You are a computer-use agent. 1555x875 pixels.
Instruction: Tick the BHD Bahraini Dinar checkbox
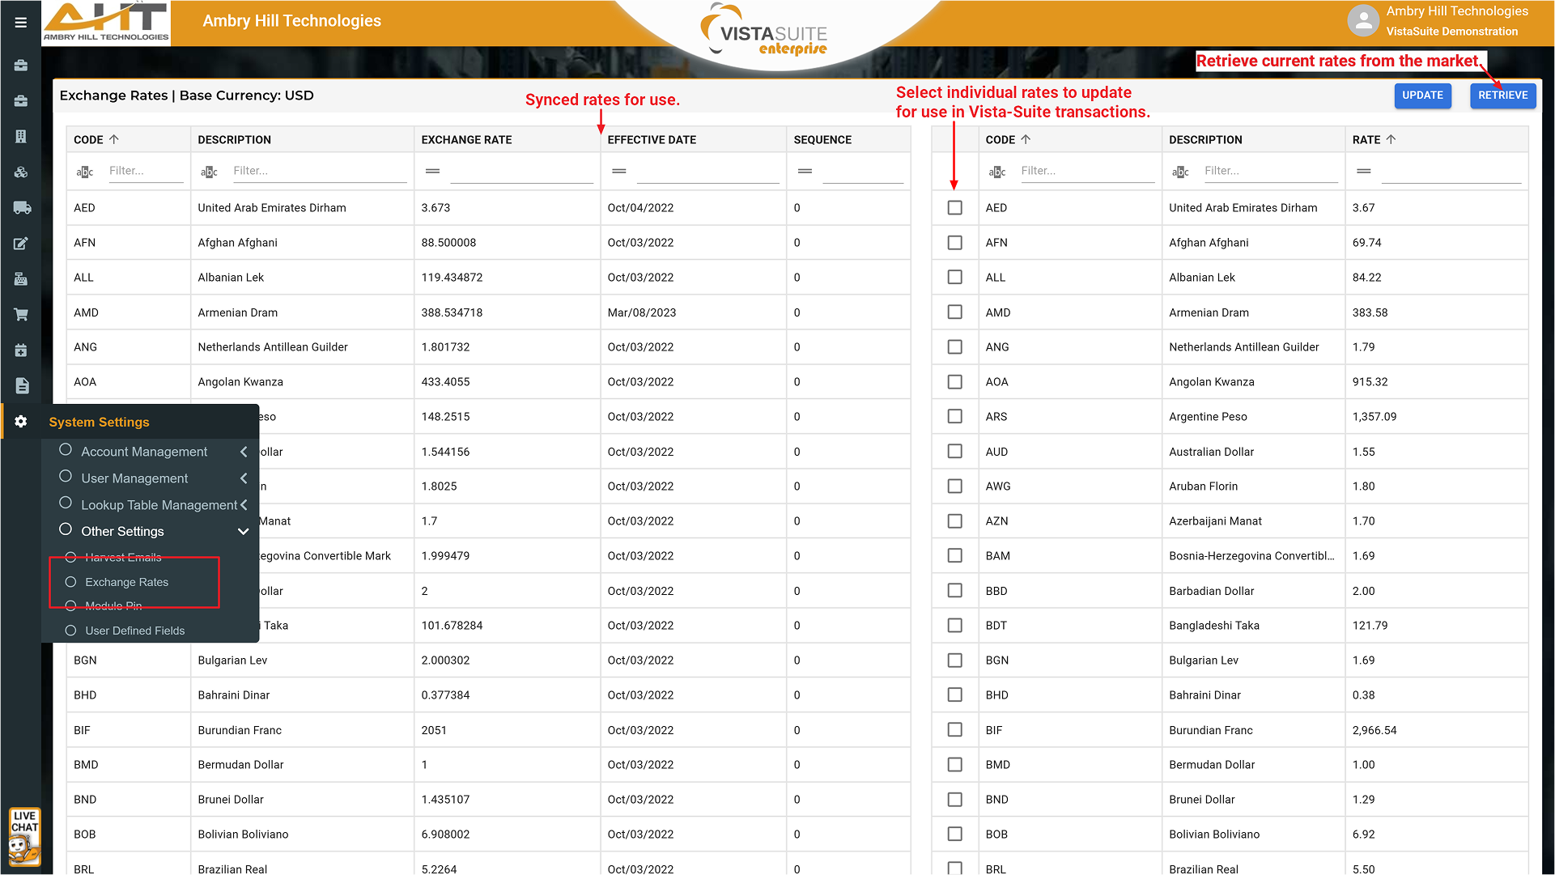(x=955, y=695)
